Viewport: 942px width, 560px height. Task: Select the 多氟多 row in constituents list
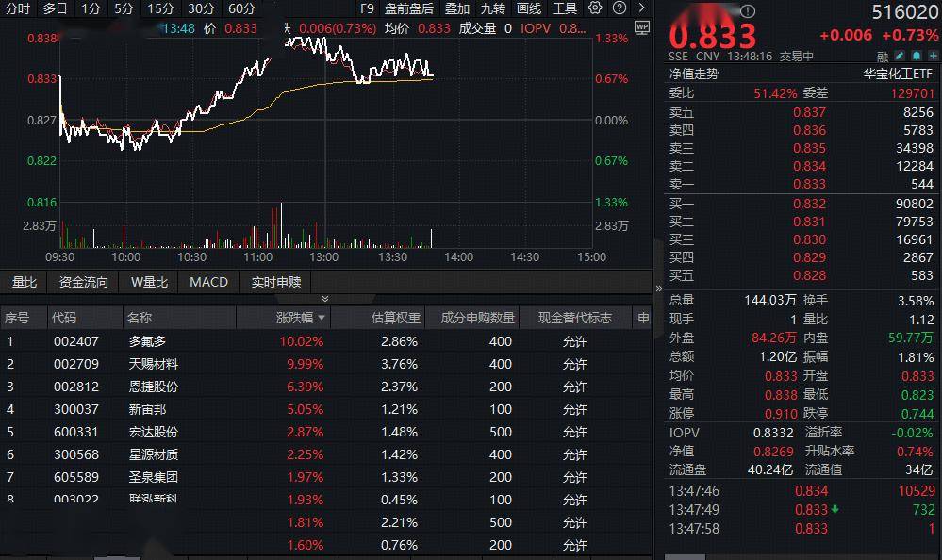(147, 341)
